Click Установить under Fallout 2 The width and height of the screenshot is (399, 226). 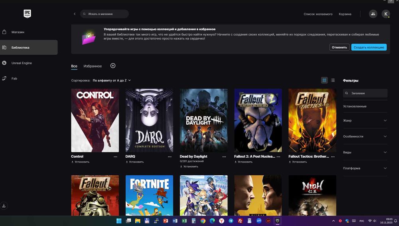[243, 162]
